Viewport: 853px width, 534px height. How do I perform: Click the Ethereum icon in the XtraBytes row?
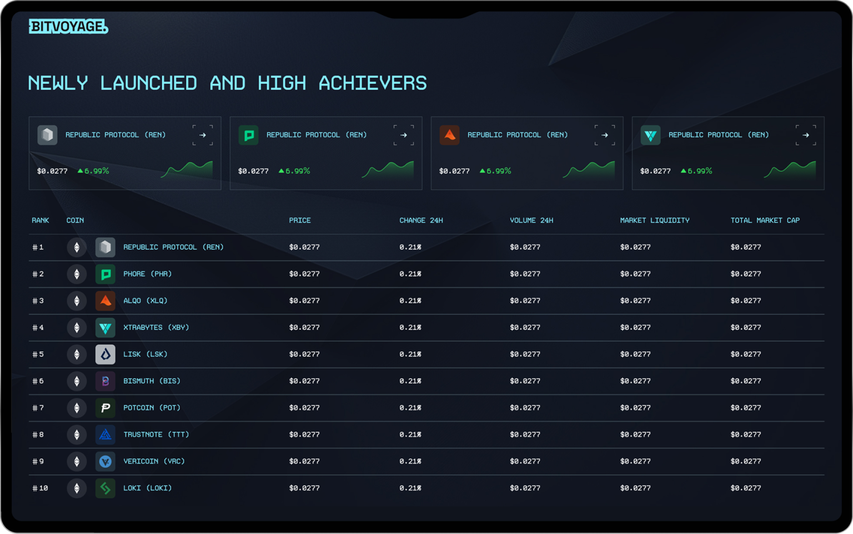(x=77, y=328)
